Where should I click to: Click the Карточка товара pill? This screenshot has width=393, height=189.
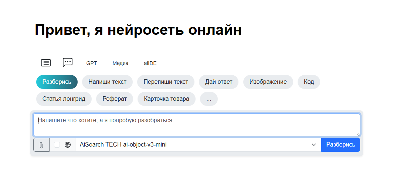(x=167, y=99)
